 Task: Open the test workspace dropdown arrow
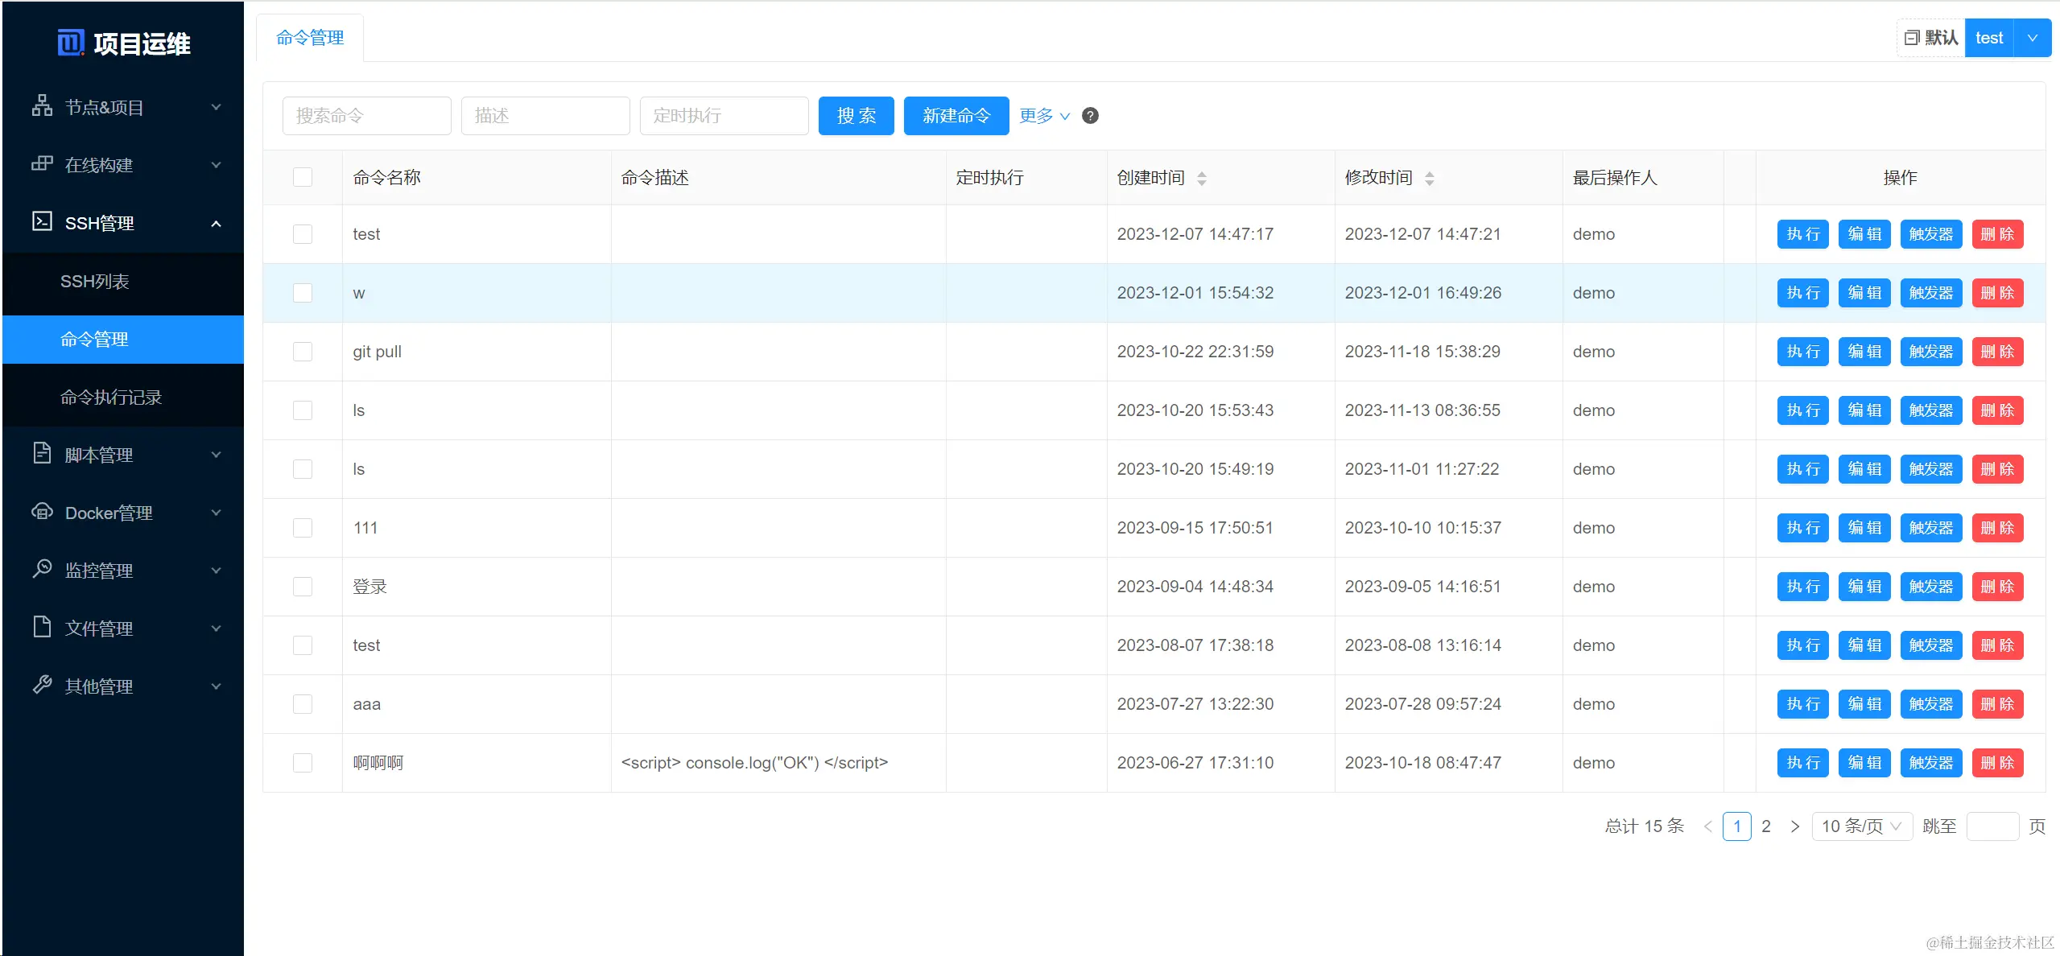click(2032, 38)
